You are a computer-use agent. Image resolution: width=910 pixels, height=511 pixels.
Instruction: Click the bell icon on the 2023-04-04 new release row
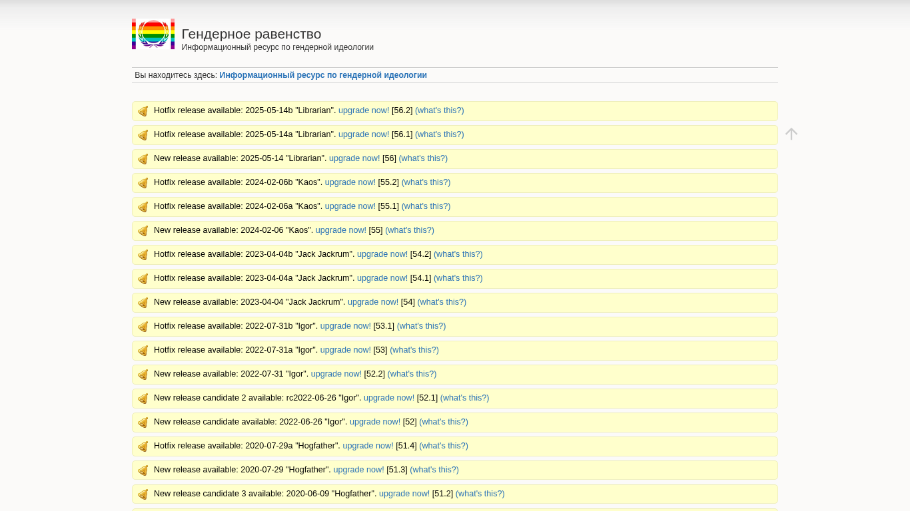click(x=143, y=303)
